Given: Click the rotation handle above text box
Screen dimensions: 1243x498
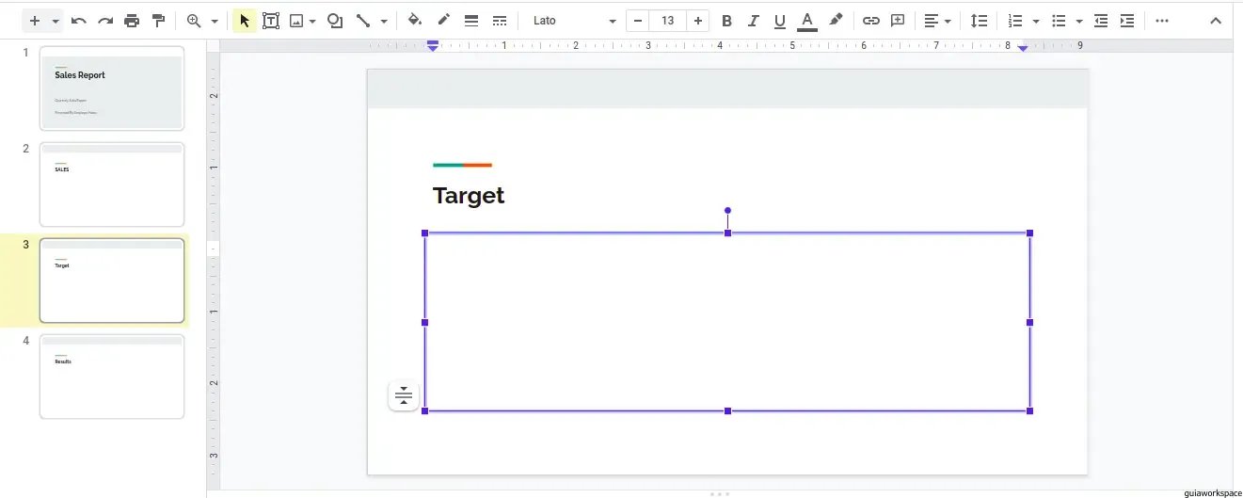Looking at the screenshot, I should (x=727, y=211).
